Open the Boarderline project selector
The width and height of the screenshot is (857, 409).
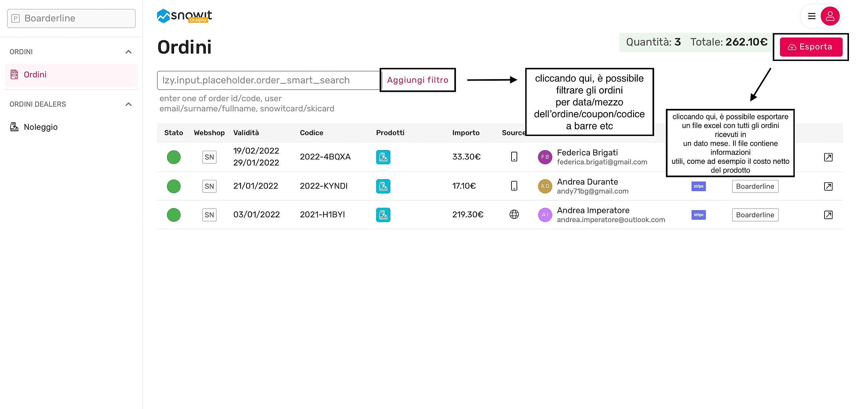pyautogui.click(x=71, y=18)
